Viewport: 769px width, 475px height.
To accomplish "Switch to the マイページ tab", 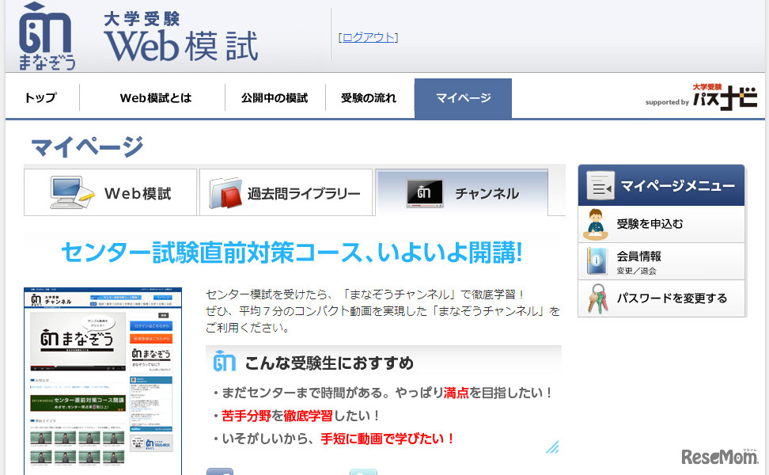I will 463,97.
